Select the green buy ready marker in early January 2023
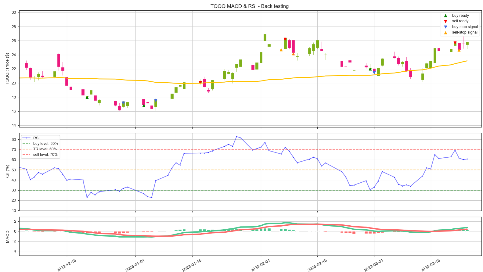The width and height of the screenshot is (483, 272). tap(144, 106)
